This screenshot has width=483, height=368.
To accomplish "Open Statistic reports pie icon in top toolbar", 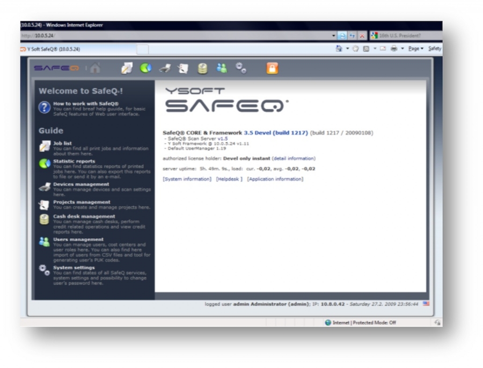I will (x=145, y=68).
